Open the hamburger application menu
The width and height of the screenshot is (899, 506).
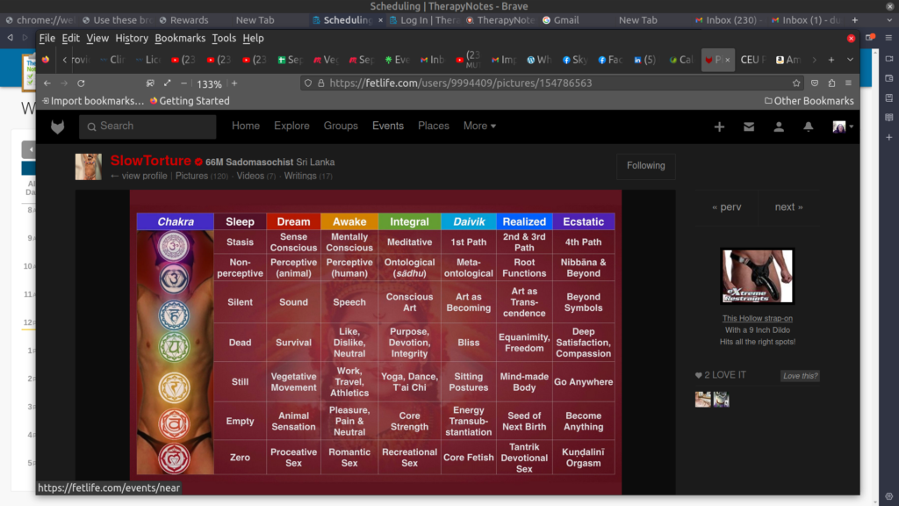click(848, 83)
